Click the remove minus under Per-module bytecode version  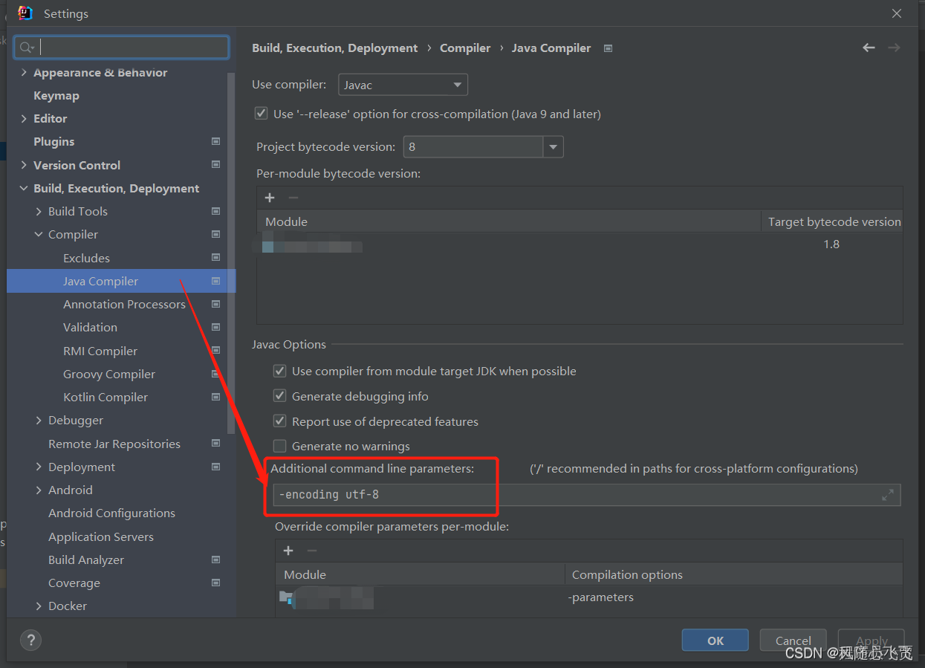293,198
